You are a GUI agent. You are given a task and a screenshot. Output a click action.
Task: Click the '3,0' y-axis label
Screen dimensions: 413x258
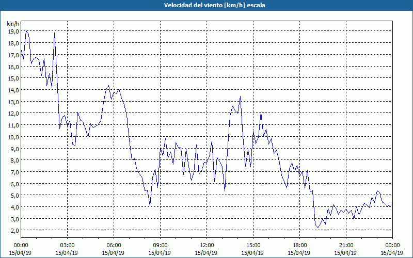(15, 219)
